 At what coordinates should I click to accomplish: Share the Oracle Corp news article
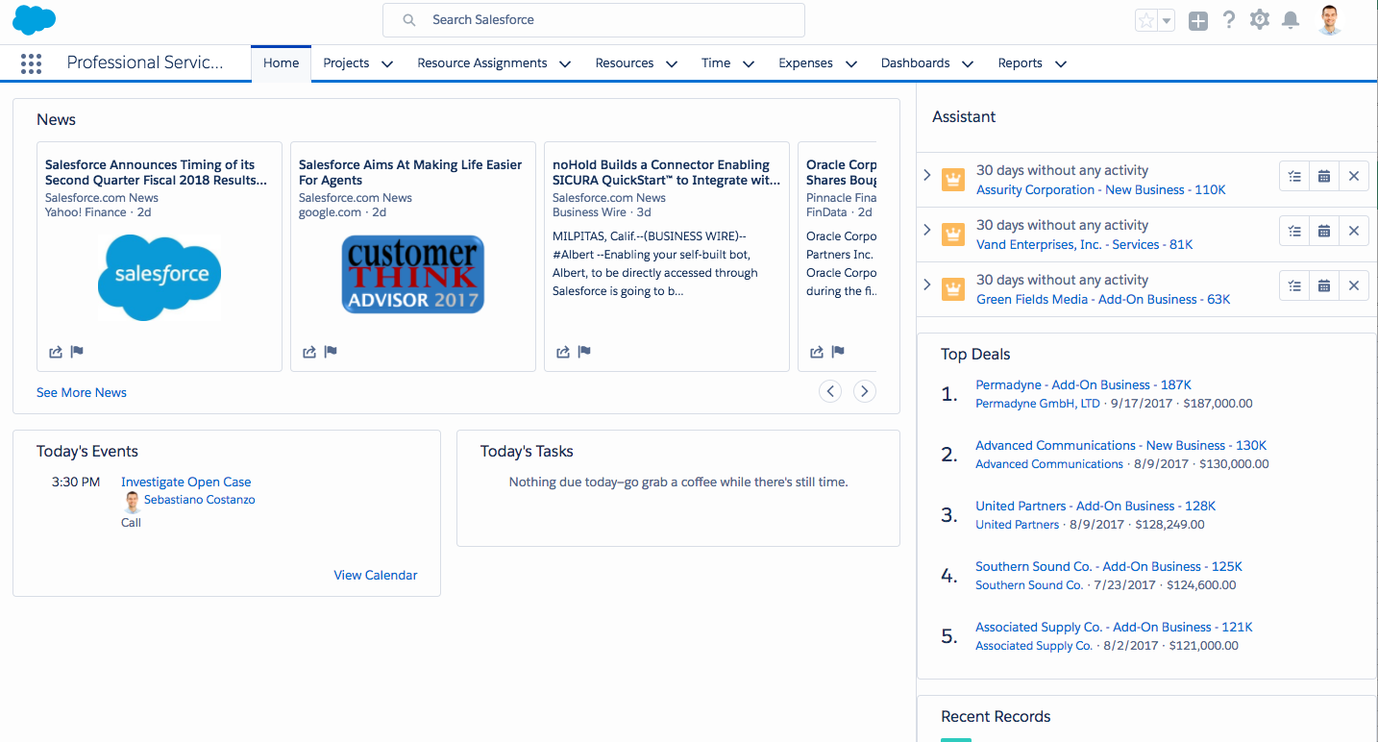click(x=817, y=352)
